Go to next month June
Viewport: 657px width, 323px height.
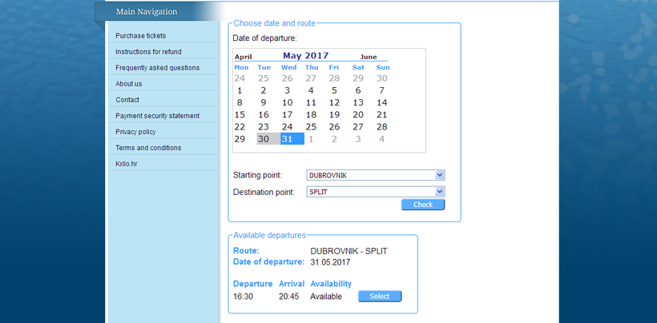click(x=368, y=58)
